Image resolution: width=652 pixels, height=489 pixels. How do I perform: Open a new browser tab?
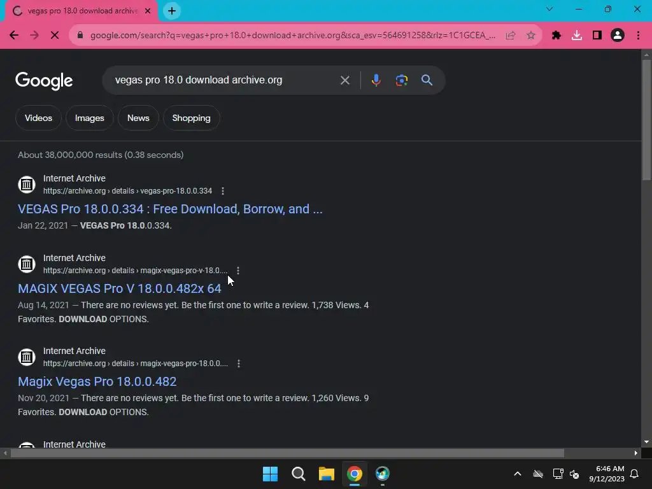172,11
